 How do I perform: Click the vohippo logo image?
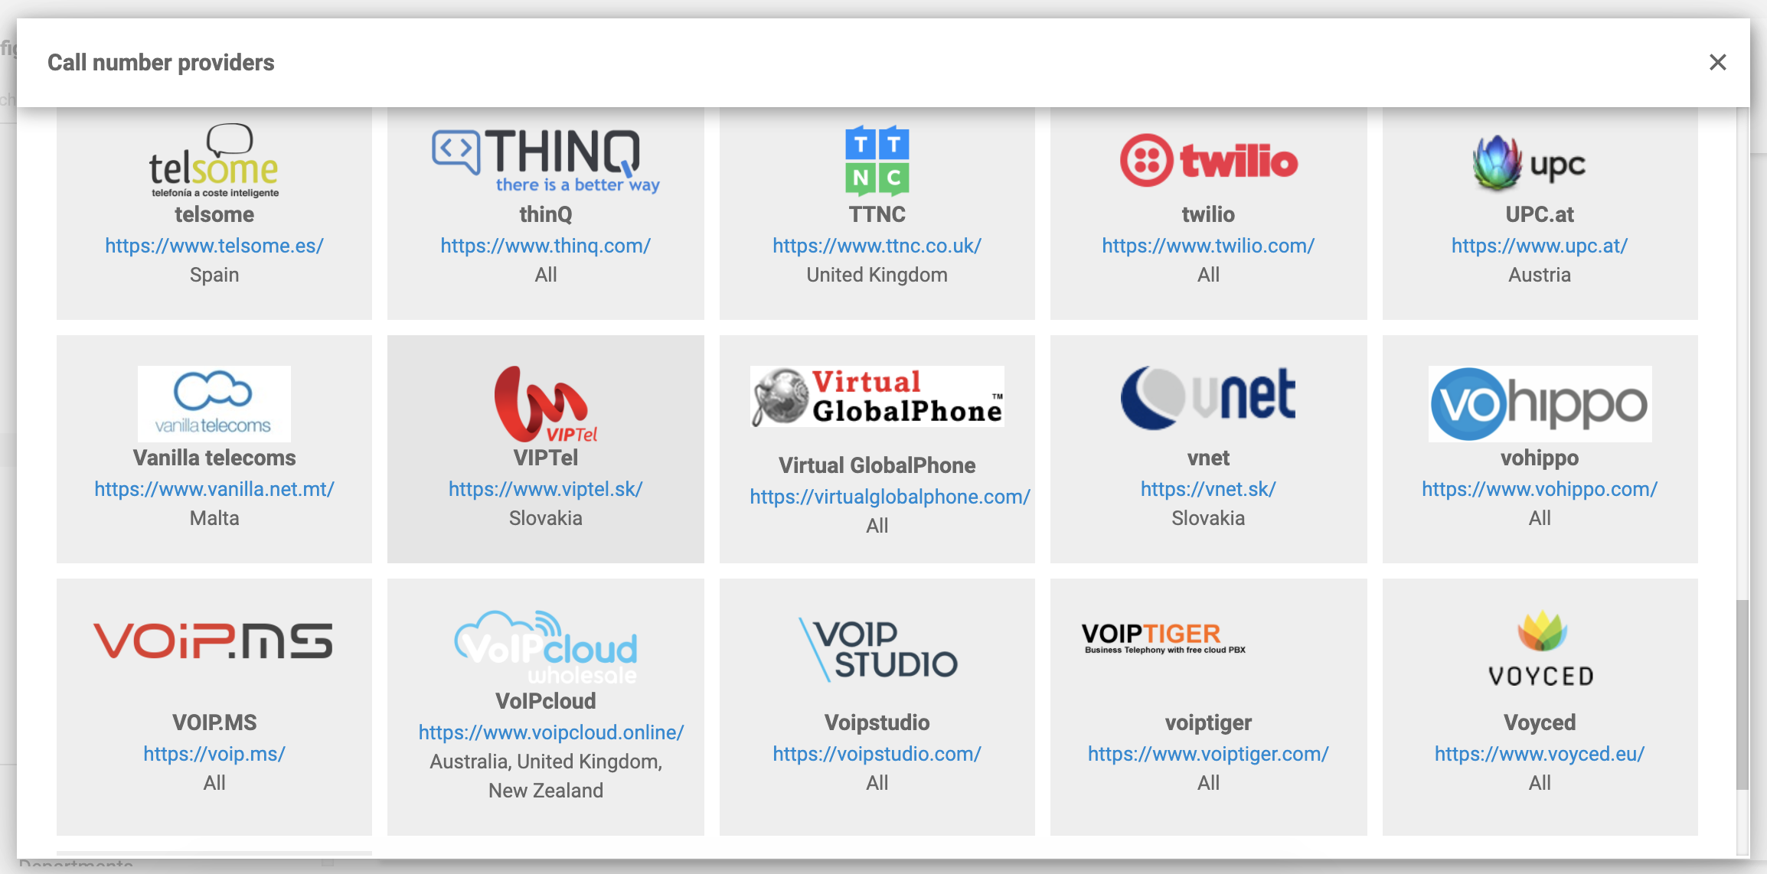click(x=1540, y=404)
